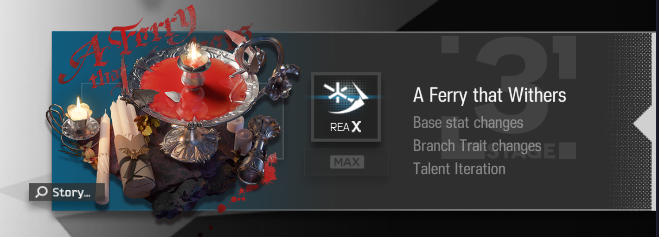Click the overturned silver goblet

pos(256,153)
